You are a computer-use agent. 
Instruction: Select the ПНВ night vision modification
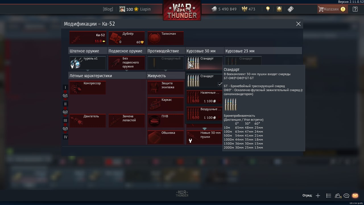pyautogui.click(x=166, y=120)
